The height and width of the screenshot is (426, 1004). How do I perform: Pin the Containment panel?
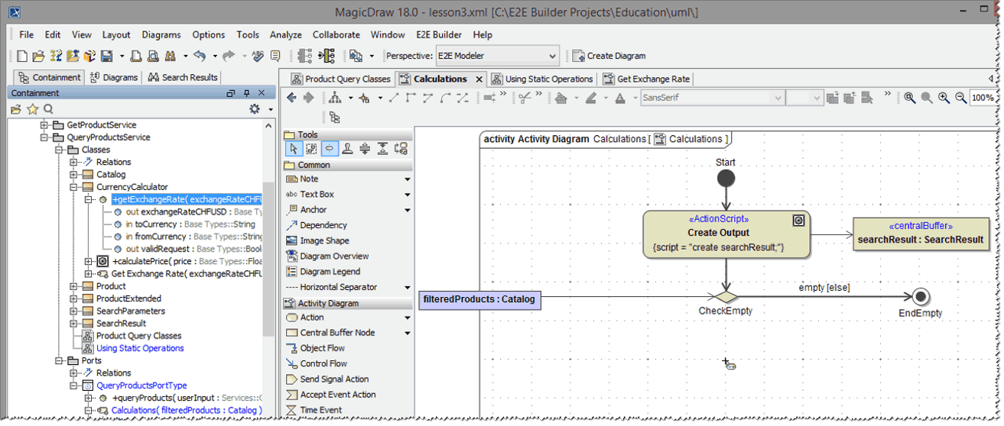pyautogui.click(x=246, y=93)
